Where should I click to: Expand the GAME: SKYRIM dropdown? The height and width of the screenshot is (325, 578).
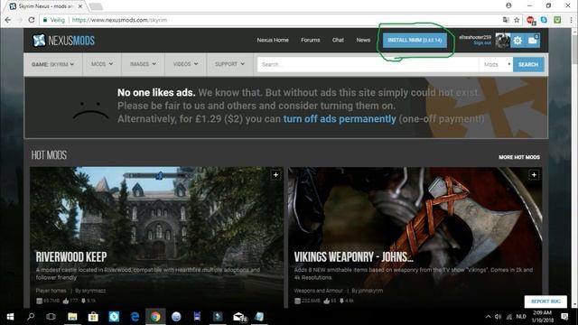(x=52, y=64)
